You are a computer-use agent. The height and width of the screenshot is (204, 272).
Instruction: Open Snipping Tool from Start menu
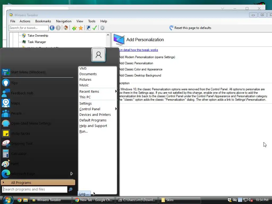point(37,143)
